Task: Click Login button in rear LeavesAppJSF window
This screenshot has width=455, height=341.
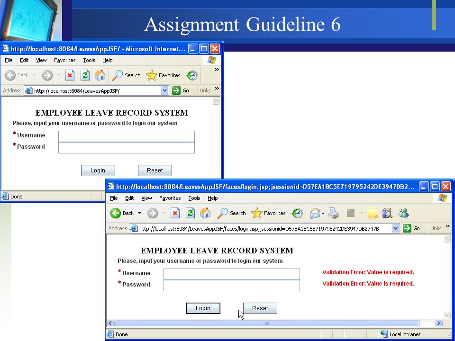Action: 98,170
